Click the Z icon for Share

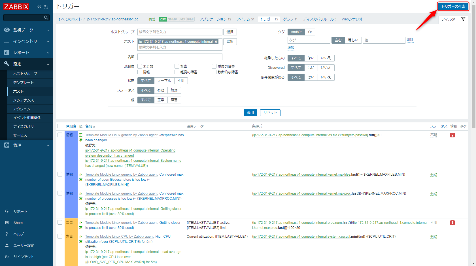coord(7,223)
